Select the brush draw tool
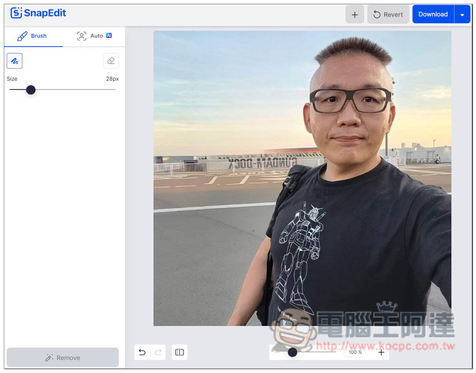 pos(15,61)
